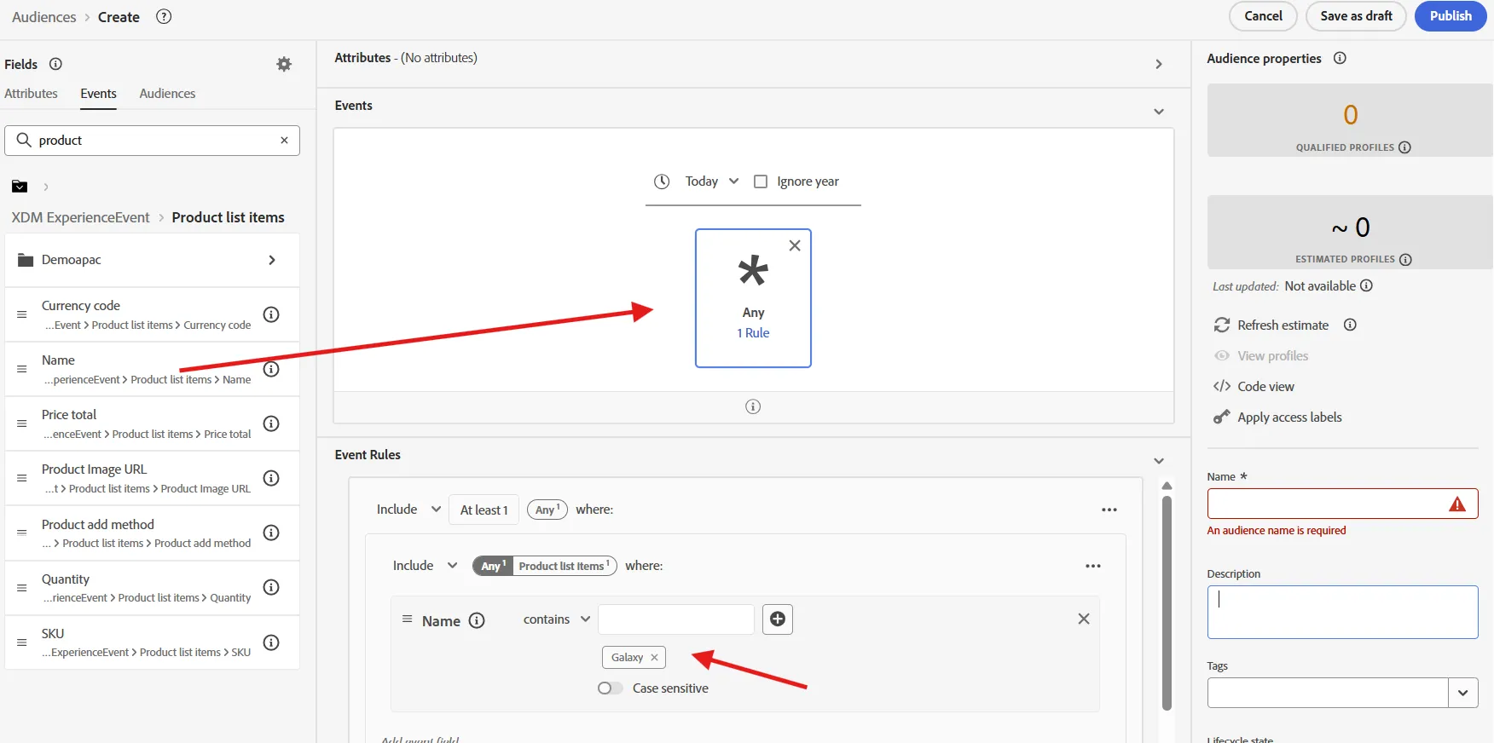1494x743 pixels.
Task: Show info for SKU field
Action: (x=271, y=642)
